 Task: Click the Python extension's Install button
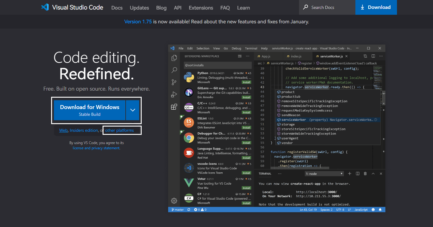(x=246, y=82)
